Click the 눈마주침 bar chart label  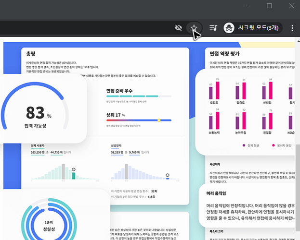(240, 132)
